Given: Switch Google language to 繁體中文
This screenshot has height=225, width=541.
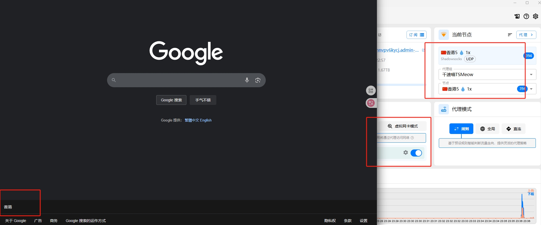Looking at the screenshot, I should 192,120.
